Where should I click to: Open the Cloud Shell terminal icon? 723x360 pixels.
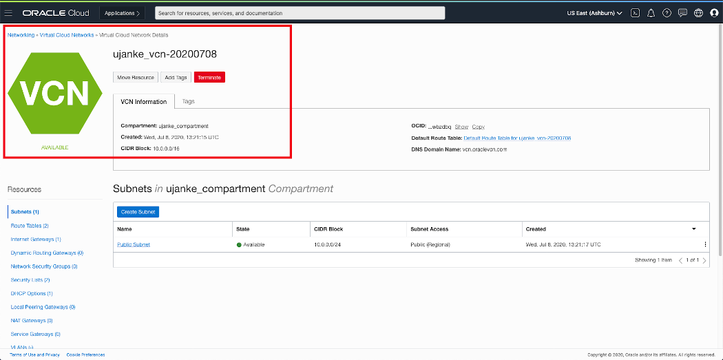635,13
